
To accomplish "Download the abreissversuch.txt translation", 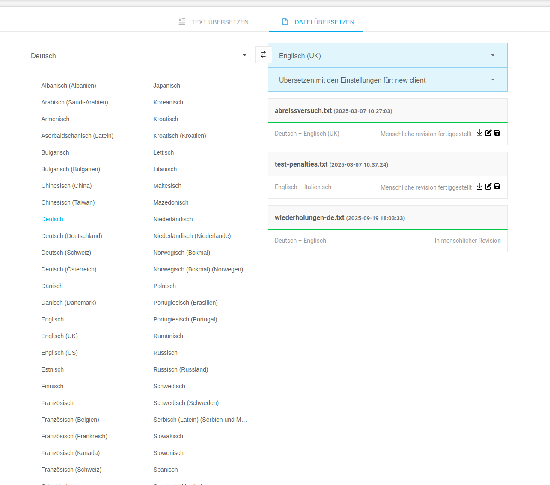I will 479,133.
